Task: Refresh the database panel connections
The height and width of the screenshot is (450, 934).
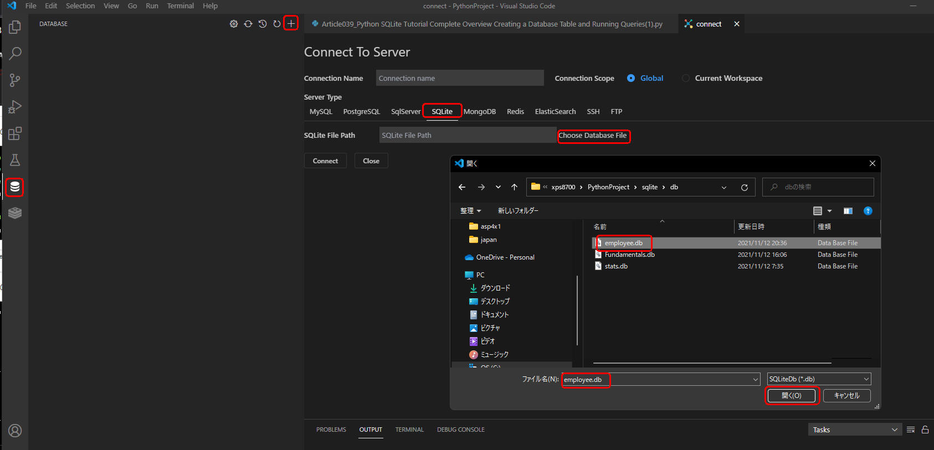Action: click(x=277, y=24)
